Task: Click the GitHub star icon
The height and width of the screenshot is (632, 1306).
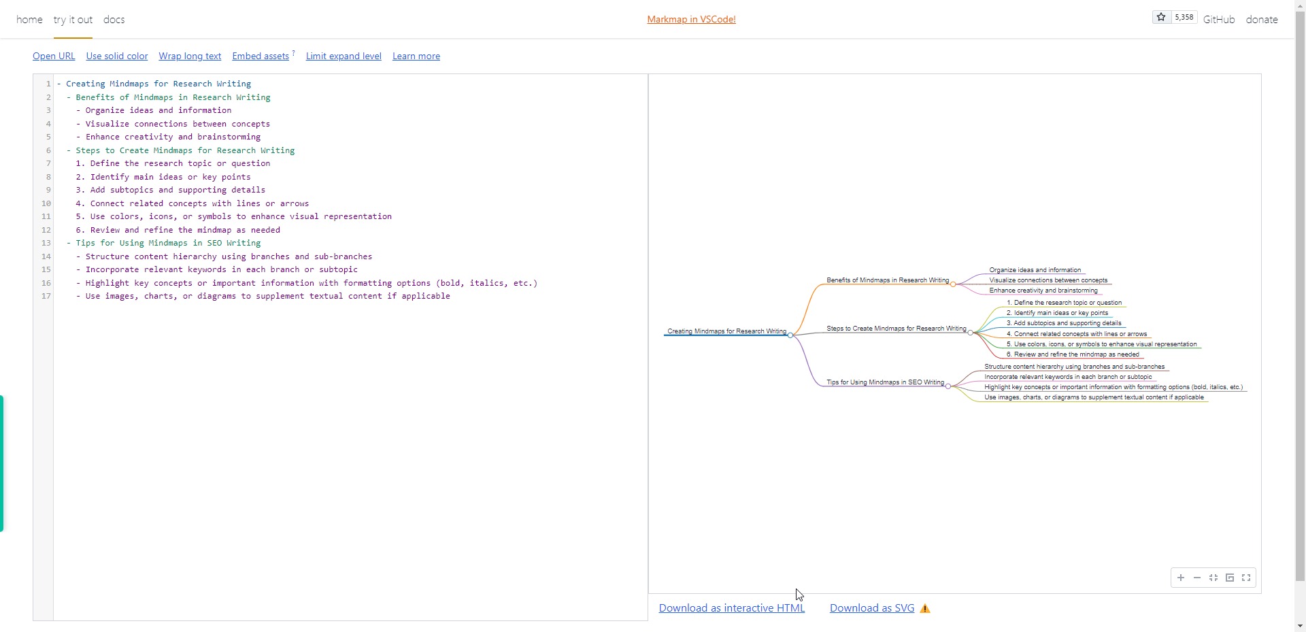Action: click(x=1161, y=17)
